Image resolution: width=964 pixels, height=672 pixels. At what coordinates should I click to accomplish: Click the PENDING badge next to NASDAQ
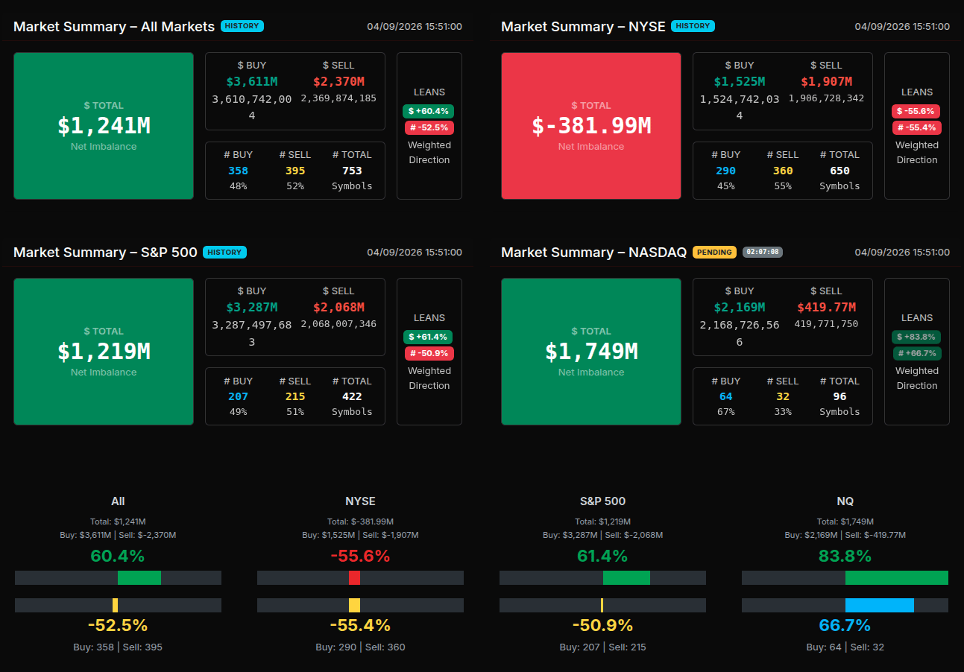tap(714, 253)
